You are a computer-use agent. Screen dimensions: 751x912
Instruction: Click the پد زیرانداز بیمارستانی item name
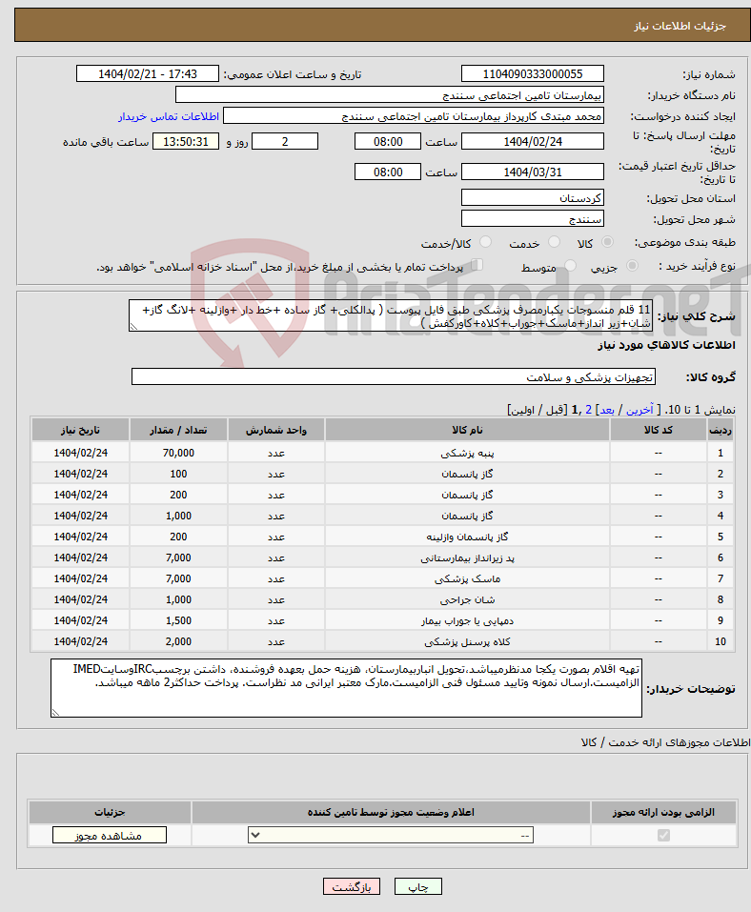[467, 557]
